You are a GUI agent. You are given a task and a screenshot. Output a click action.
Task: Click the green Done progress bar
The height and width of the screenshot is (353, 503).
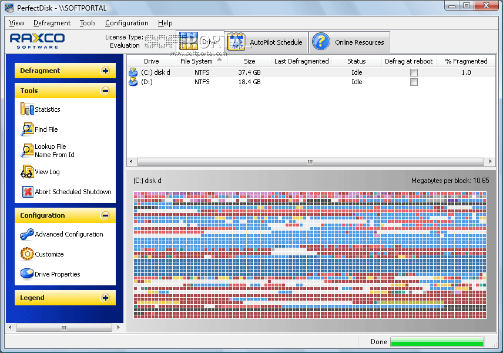pyautogui.click(x=437, y=342)
